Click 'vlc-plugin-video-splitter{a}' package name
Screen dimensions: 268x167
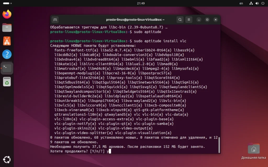point(83,133)
